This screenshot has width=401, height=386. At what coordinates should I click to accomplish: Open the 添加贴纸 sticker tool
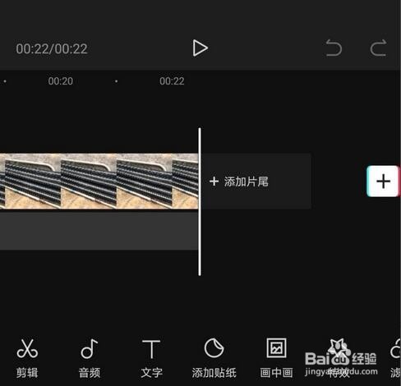pyautogui.click(x=214, y=358)
